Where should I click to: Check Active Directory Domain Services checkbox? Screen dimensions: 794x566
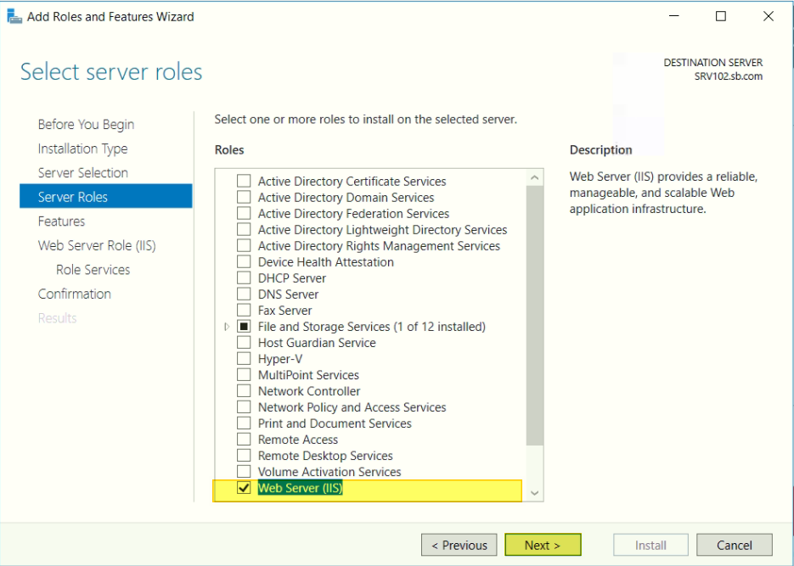click(244, 197)
